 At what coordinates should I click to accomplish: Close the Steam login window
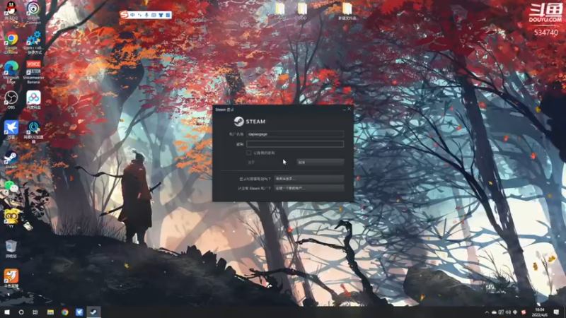pyautogui.click(x=349, y=110)
